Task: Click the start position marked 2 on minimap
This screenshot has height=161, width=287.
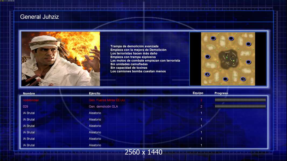Action: point(207,74)
